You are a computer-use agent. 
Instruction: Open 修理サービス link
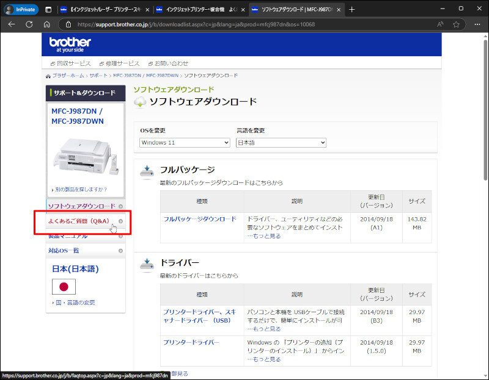coord(119,63)
